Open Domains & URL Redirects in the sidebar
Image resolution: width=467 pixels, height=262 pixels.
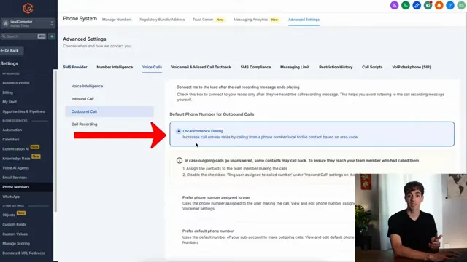point(23,253)
